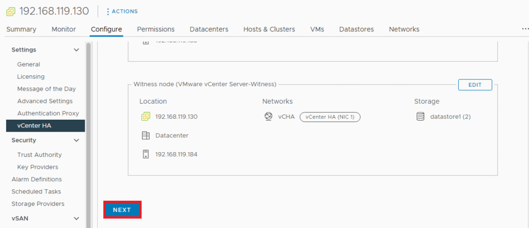The height and width of the screenshot is (228, 529).
Task: Click the datastore1 (2) text
Action: coord(450,117)
